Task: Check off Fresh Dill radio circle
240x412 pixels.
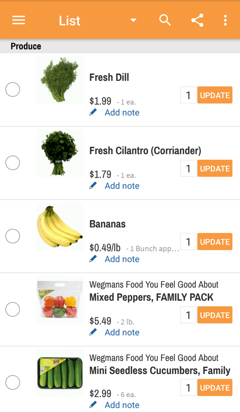Action: (13, 89)
